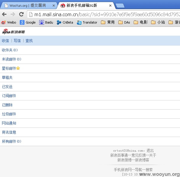Click 退出 to log out

pyautogui.click(x=150, y=150)
